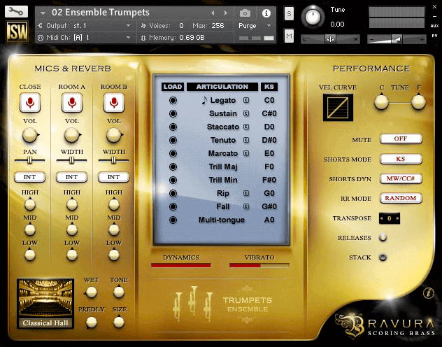Toggle the Room B microphone button
The width and height of the screenshot is (442, 347).
114,103
